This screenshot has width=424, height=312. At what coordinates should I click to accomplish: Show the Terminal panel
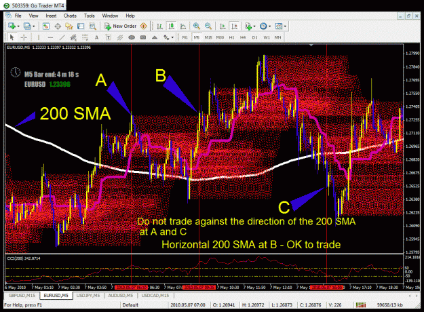coord(81,26)
